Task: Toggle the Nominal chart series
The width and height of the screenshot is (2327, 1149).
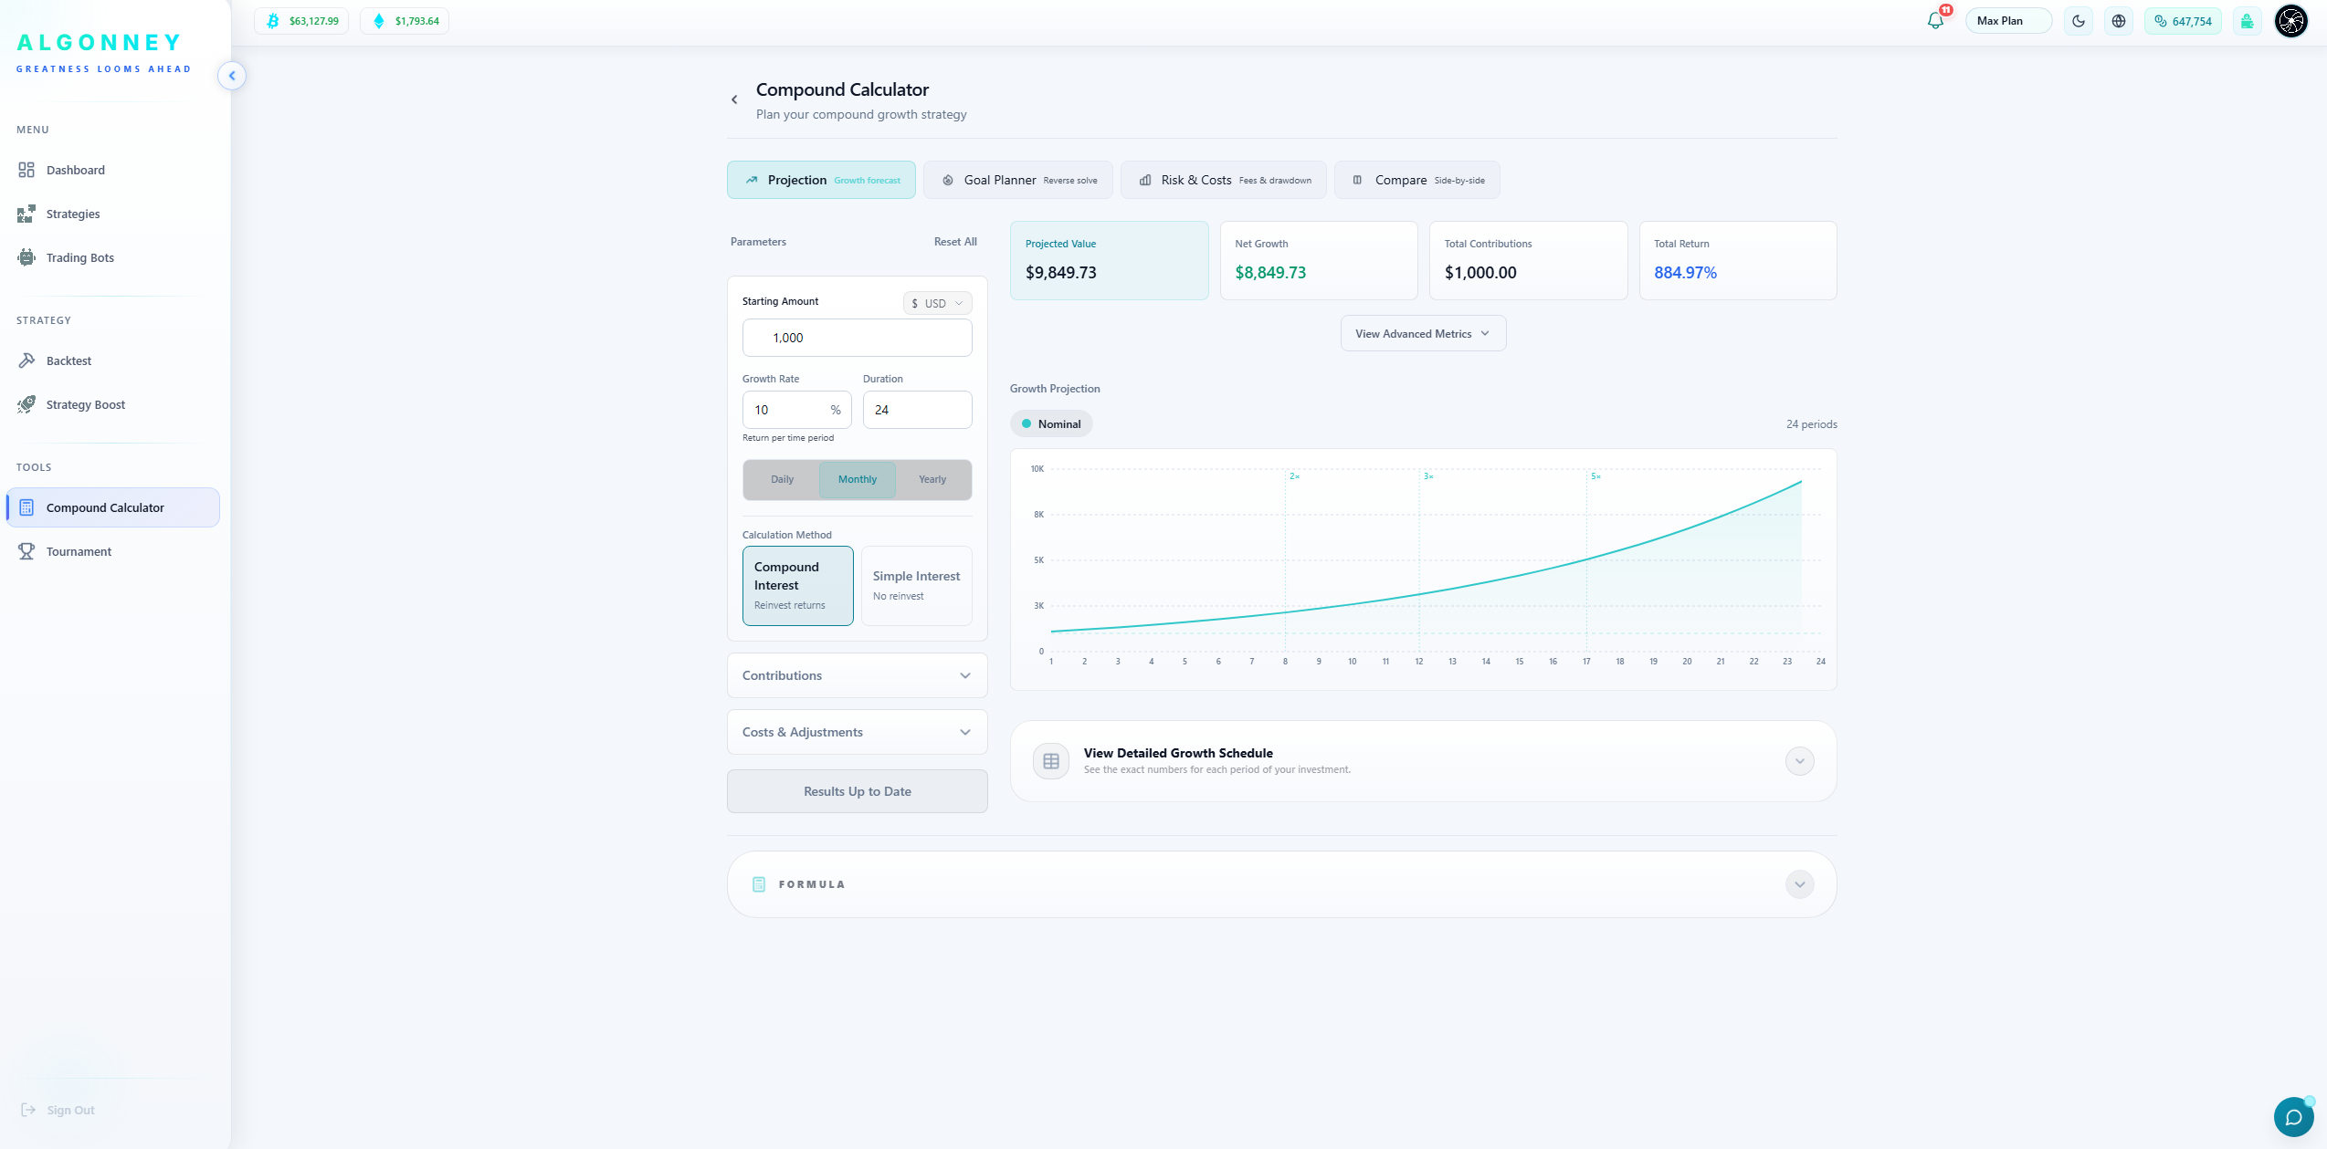Action: (1051, 423)
